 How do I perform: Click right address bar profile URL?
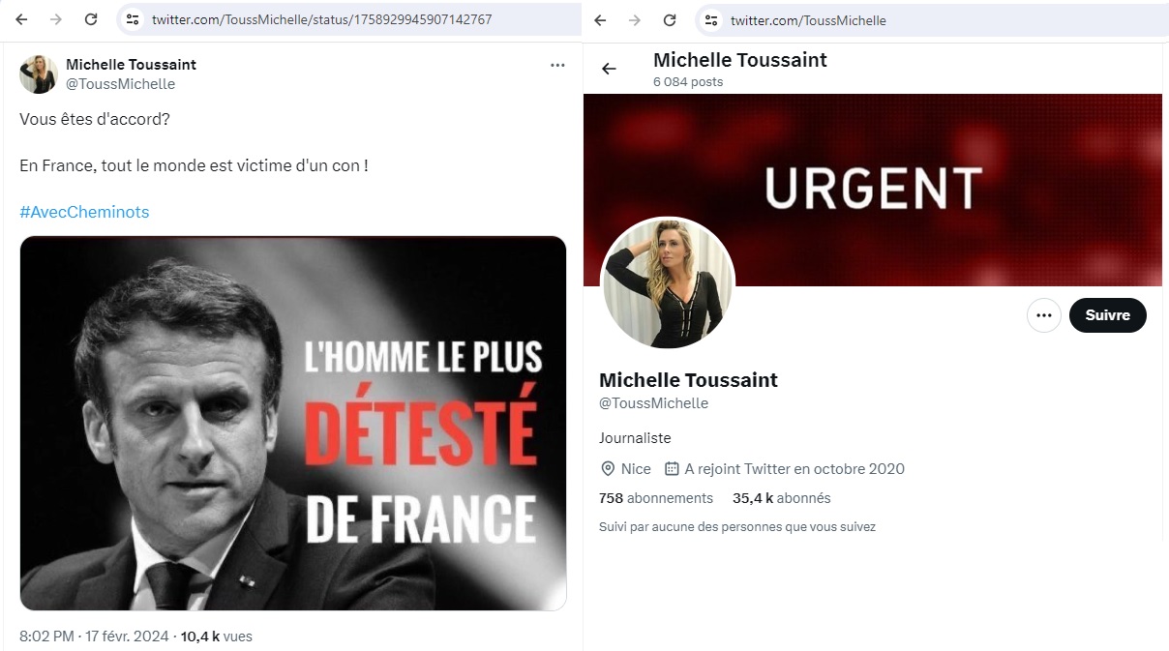(x=808, y=20)
